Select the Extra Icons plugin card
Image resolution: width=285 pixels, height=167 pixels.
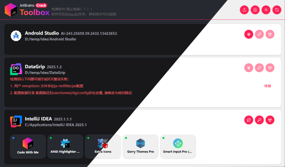[x=103, y=146]
